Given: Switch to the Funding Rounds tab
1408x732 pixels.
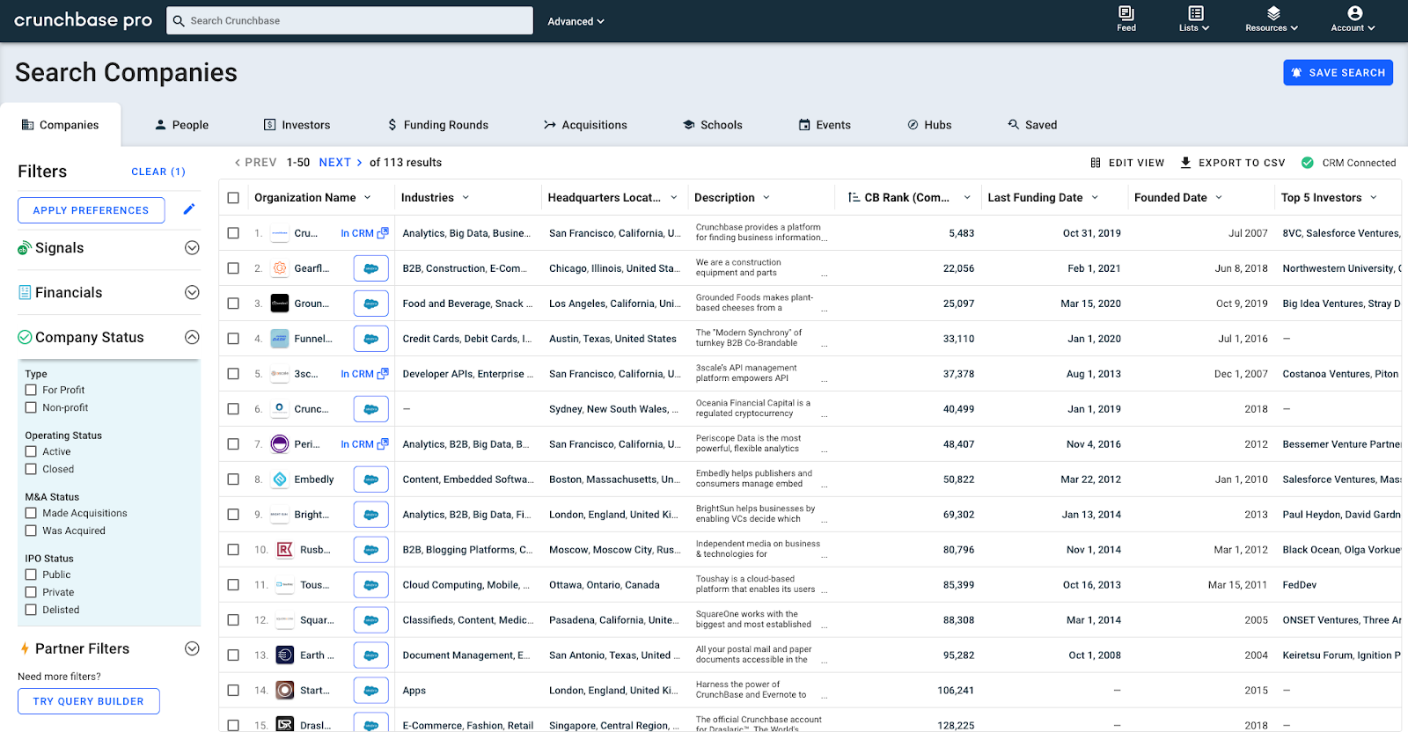Looking at the screenshot, I should pyautogui.click(x=438, y=125).
